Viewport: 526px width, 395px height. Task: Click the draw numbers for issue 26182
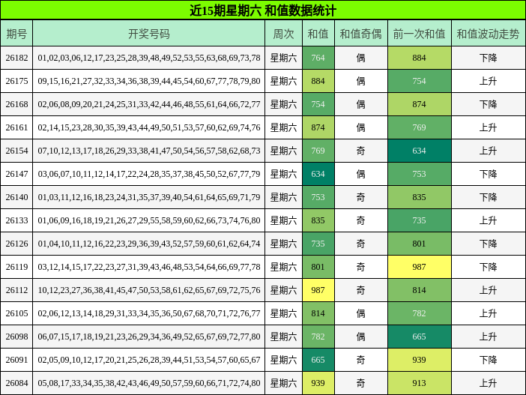(x=149, y=58)
